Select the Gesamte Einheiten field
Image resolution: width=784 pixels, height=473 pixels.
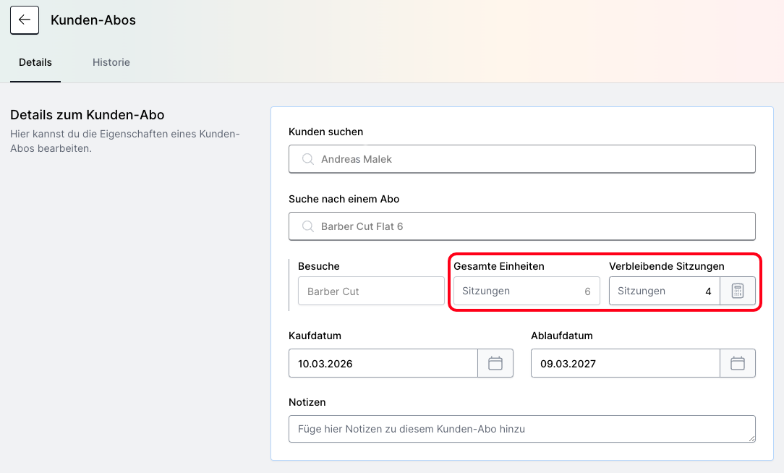526,291
